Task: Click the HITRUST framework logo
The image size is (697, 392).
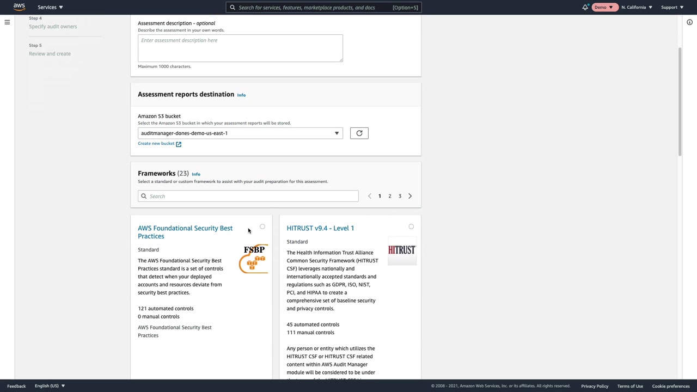Action: [x=402, y=250]
